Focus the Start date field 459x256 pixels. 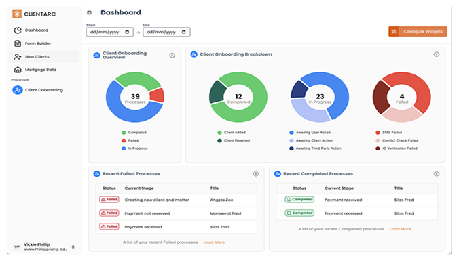point(110,32)
